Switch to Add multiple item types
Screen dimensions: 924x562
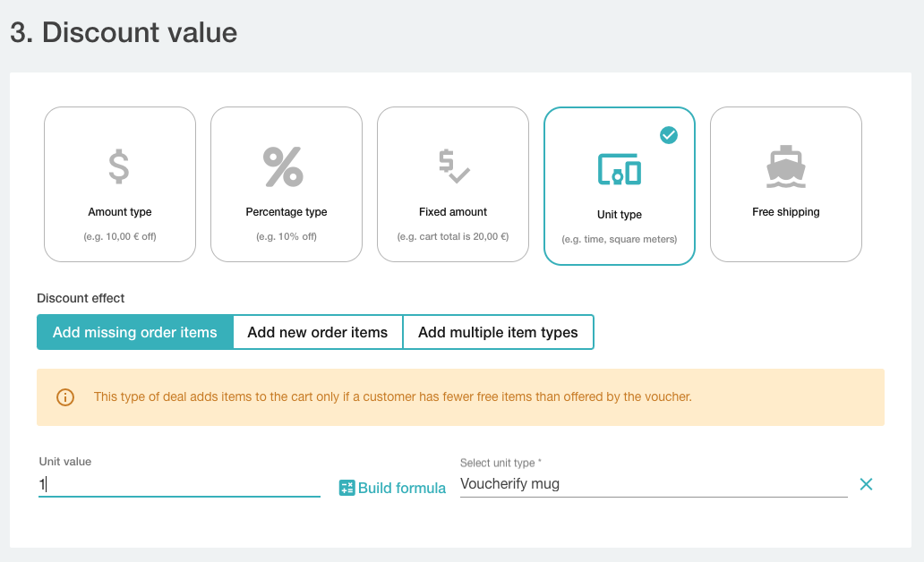(498, 332)
